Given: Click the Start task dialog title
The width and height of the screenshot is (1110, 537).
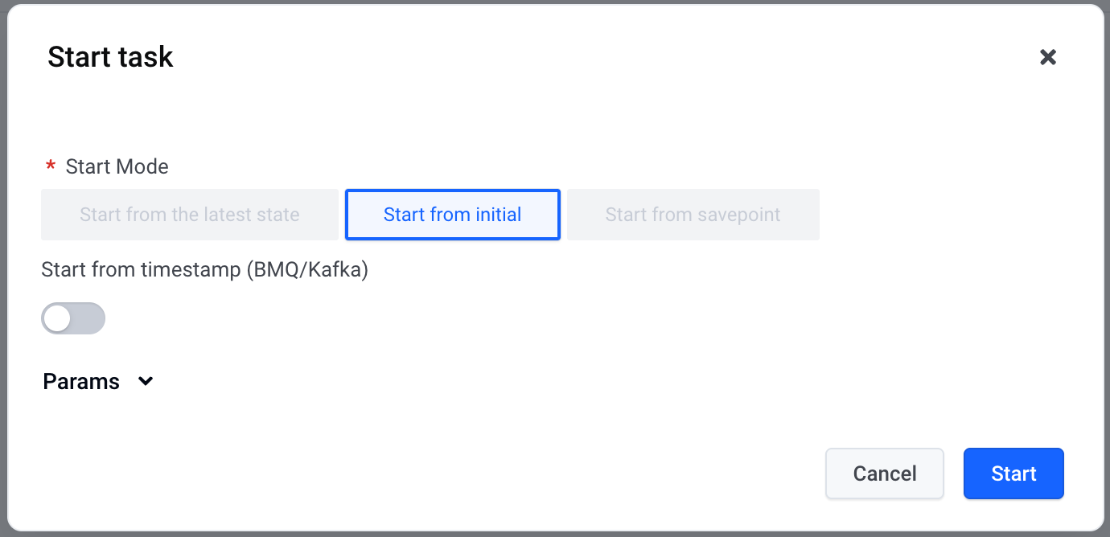Looking at the screenshot, I should click(x=110, y=57).
